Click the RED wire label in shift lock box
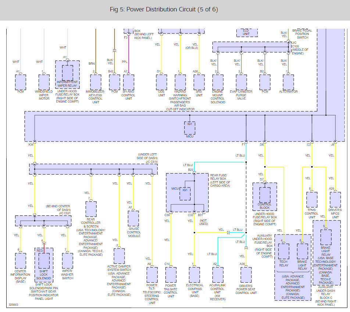The image size is (350, 312). point(40,251)
